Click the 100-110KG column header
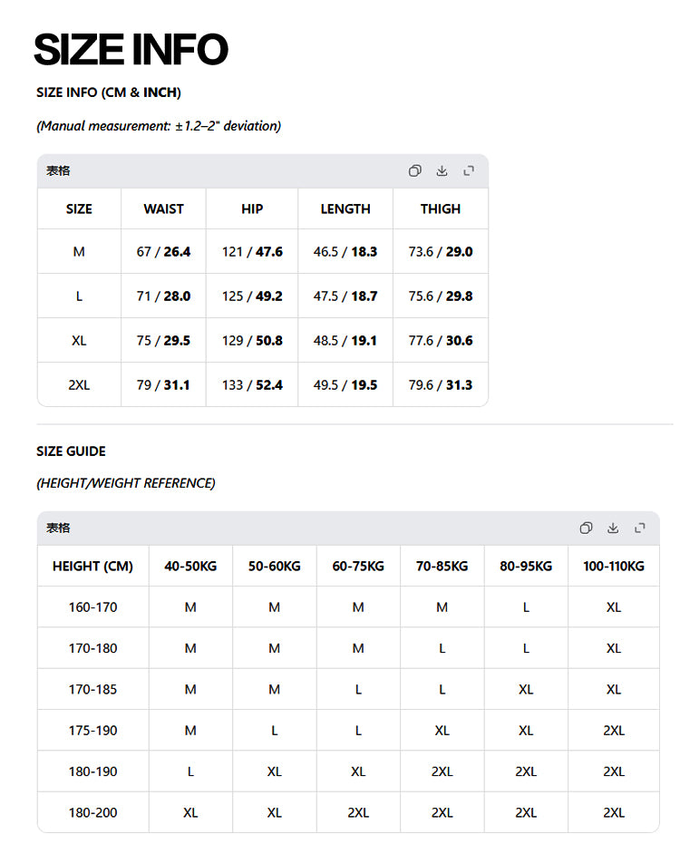 pyautogui.click(x=614, y=567)
